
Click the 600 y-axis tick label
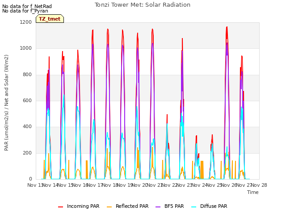click(x=27, y=100)
